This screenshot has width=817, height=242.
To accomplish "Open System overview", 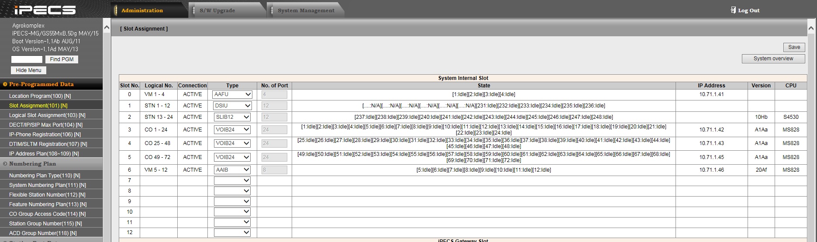I will [773, 59].
